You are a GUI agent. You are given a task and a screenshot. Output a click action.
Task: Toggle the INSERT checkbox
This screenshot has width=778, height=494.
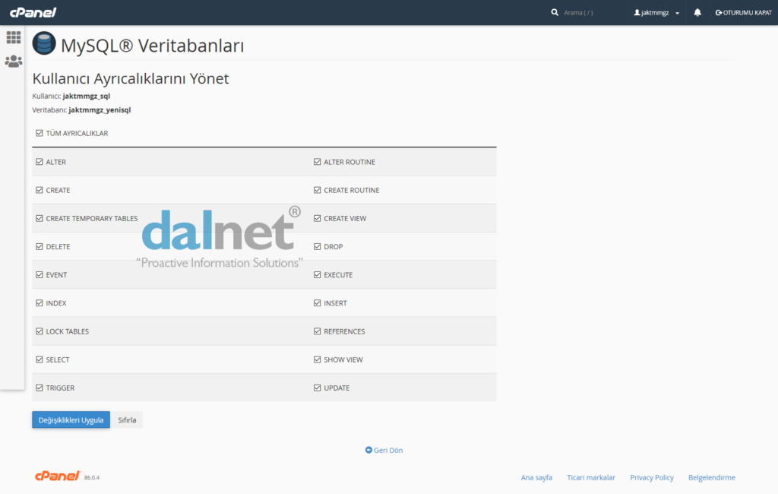(x=317, y=303)
